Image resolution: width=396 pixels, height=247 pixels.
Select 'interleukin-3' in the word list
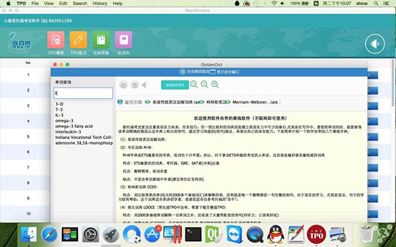pyautogui.click(x=68, y=132)
